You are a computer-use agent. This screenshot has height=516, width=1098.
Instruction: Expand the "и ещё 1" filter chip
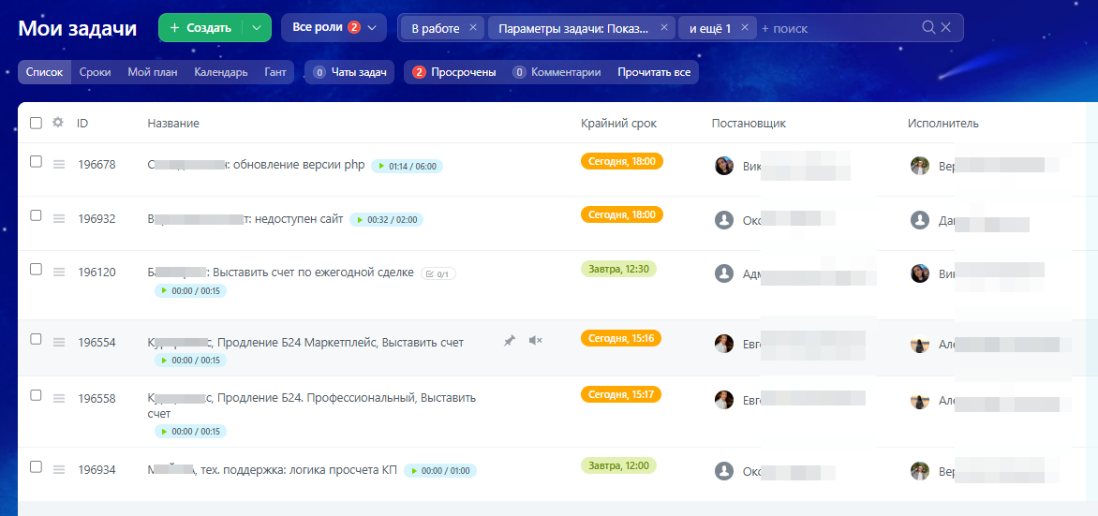click(x=710, y=28)
